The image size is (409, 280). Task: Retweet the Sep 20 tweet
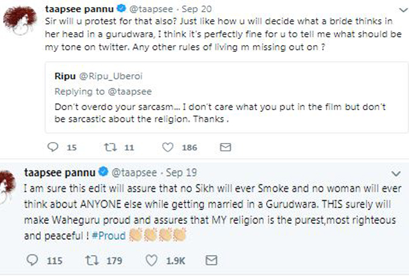pyautogui.click(x=110, y=147)
